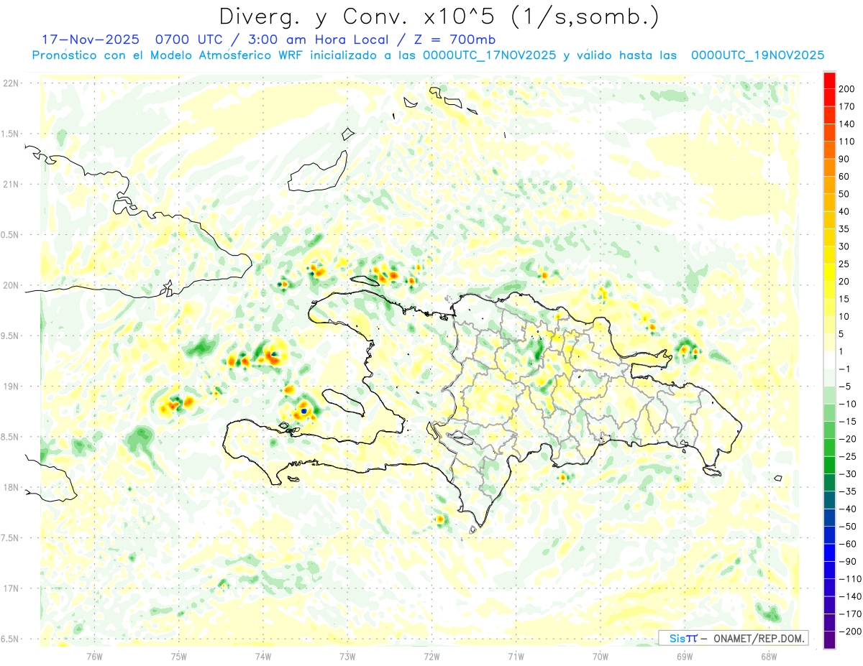Click the '19N' latitude label

(x=11, y=387)
